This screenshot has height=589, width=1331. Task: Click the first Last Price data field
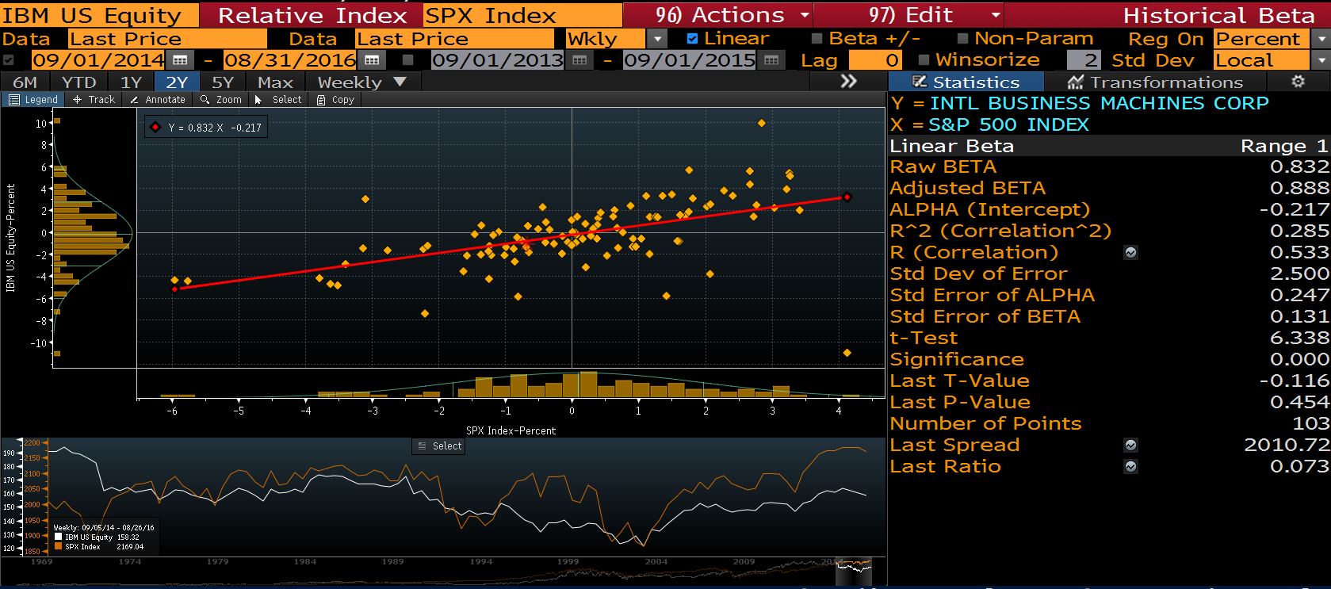(166, 39)
